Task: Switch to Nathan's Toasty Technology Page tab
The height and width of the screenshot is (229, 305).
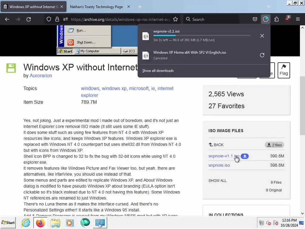Action: point(96,7)
